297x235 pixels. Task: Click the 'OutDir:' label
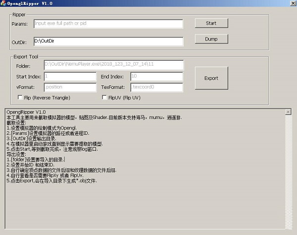[19, 42]
